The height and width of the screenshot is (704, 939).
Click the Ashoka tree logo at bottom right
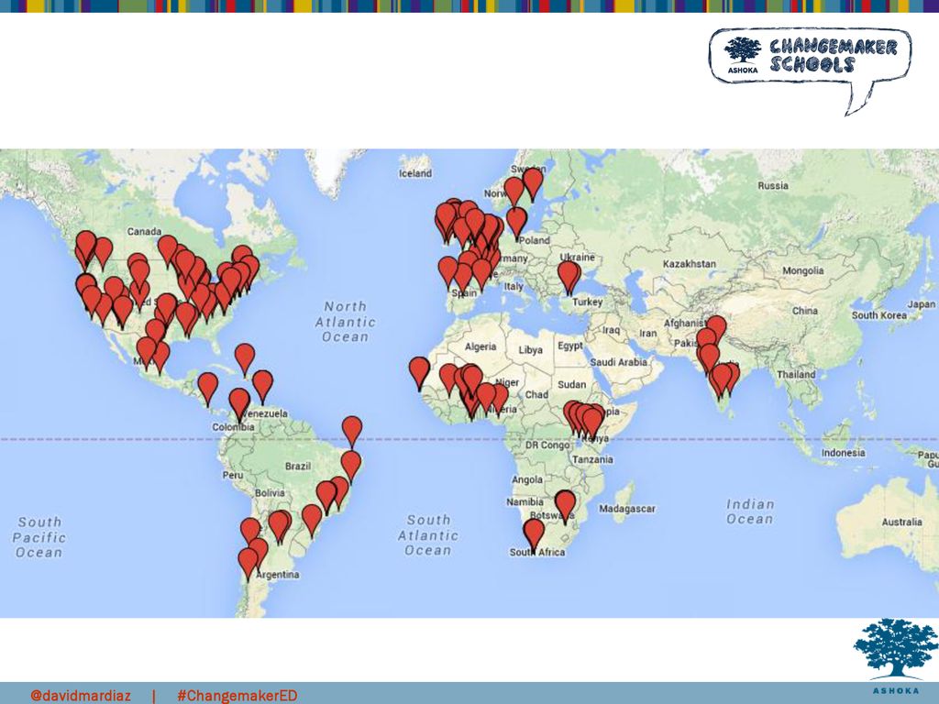pos(895,658)
